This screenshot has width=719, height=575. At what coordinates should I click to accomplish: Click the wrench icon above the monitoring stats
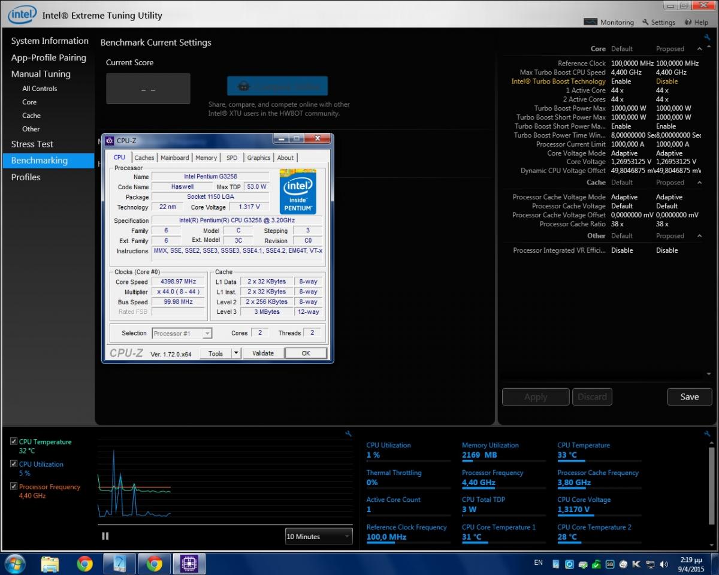click(x=706, y=434)
